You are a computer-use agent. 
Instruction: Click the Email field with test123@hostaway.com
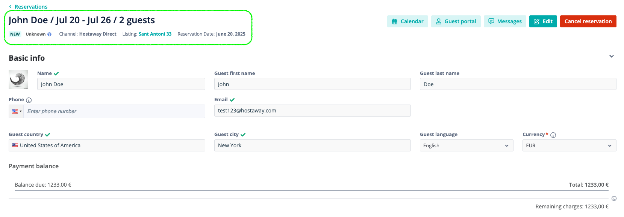(312, 111)
